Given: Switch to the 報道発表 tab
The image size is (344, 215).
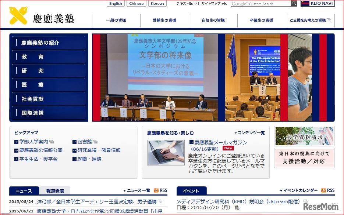Looking at the screenshot, I should pyautogui.click(x=56, y=191).
